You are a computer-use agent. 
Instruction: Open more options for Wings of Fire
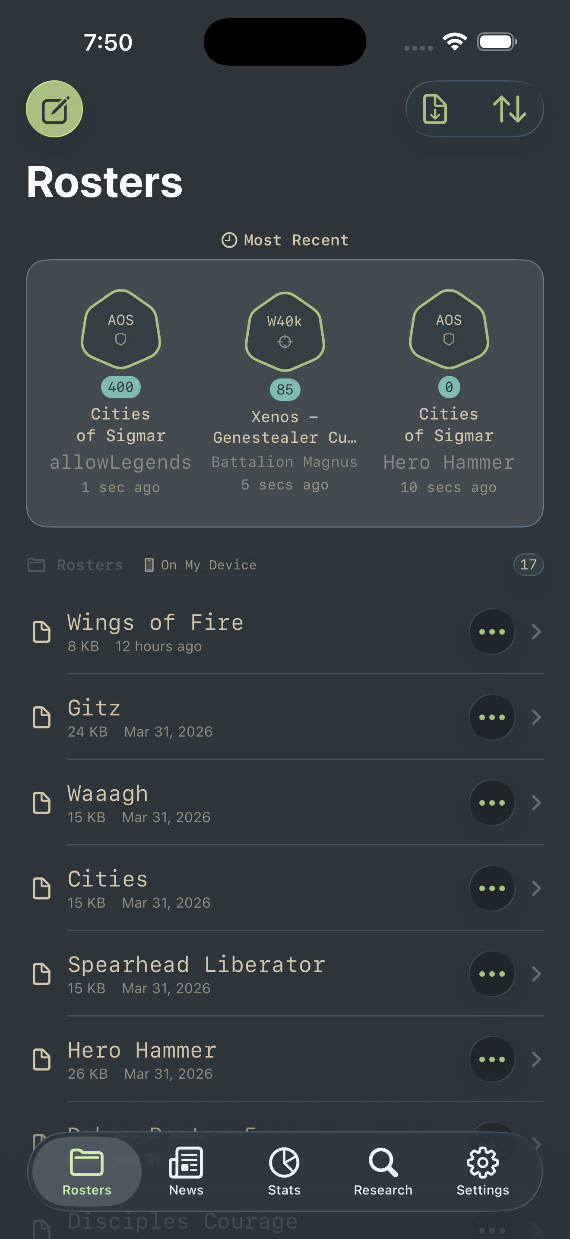[492, 632]
